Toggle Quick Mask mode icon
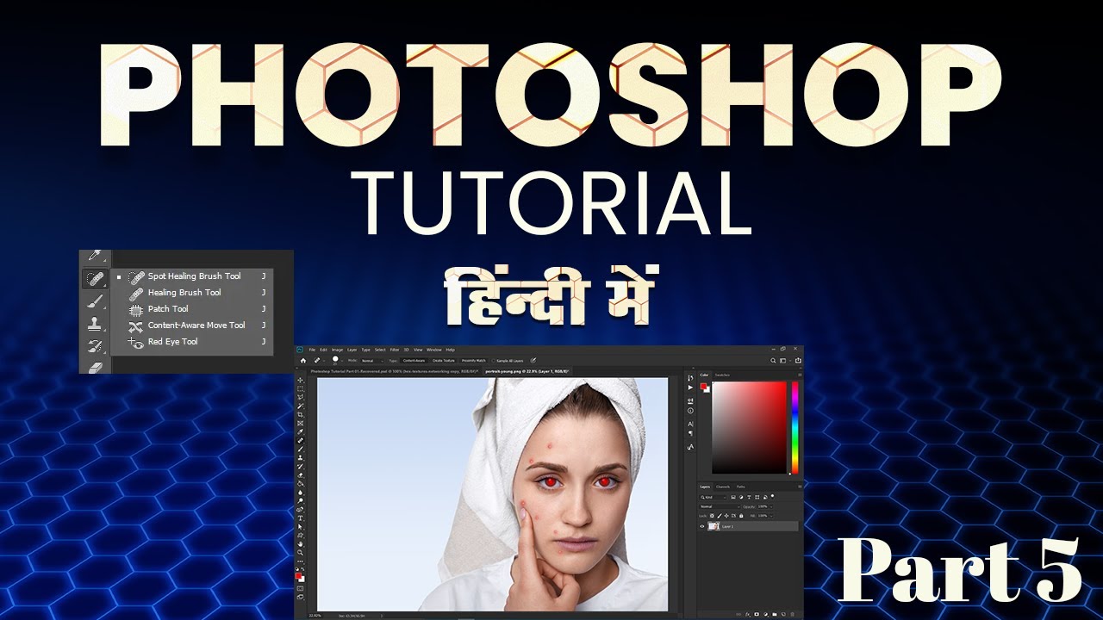 (x=300, y=588)
